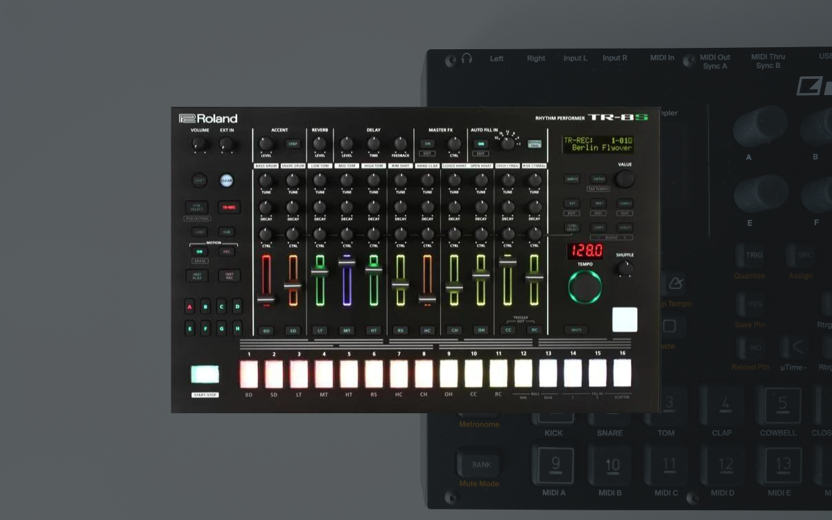This screenshot has height=520, width=832.
Task: Click the red 128.0 tempo display
Action: click(584, 251)
